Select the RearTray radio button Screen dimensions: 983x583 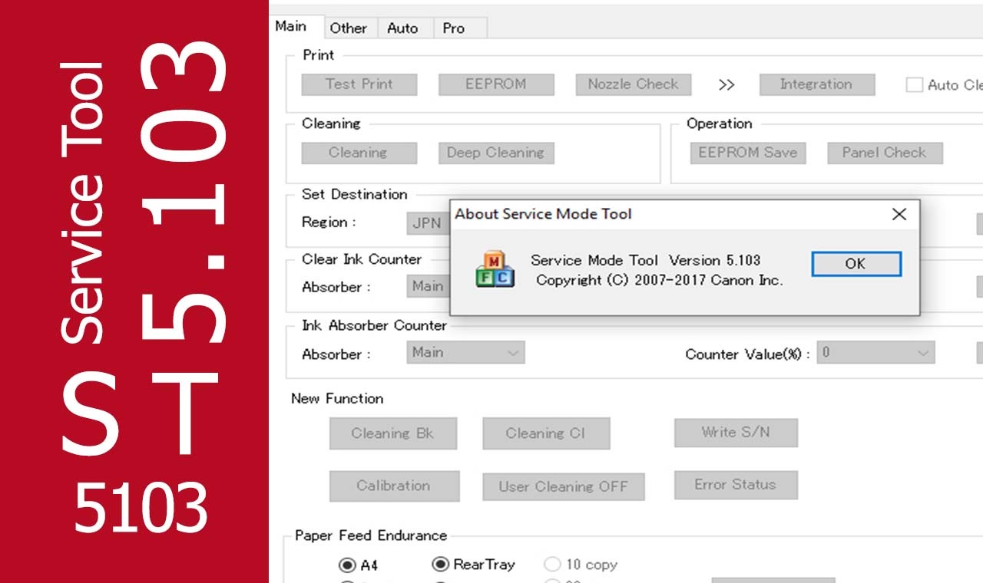[x=440, y=565]
